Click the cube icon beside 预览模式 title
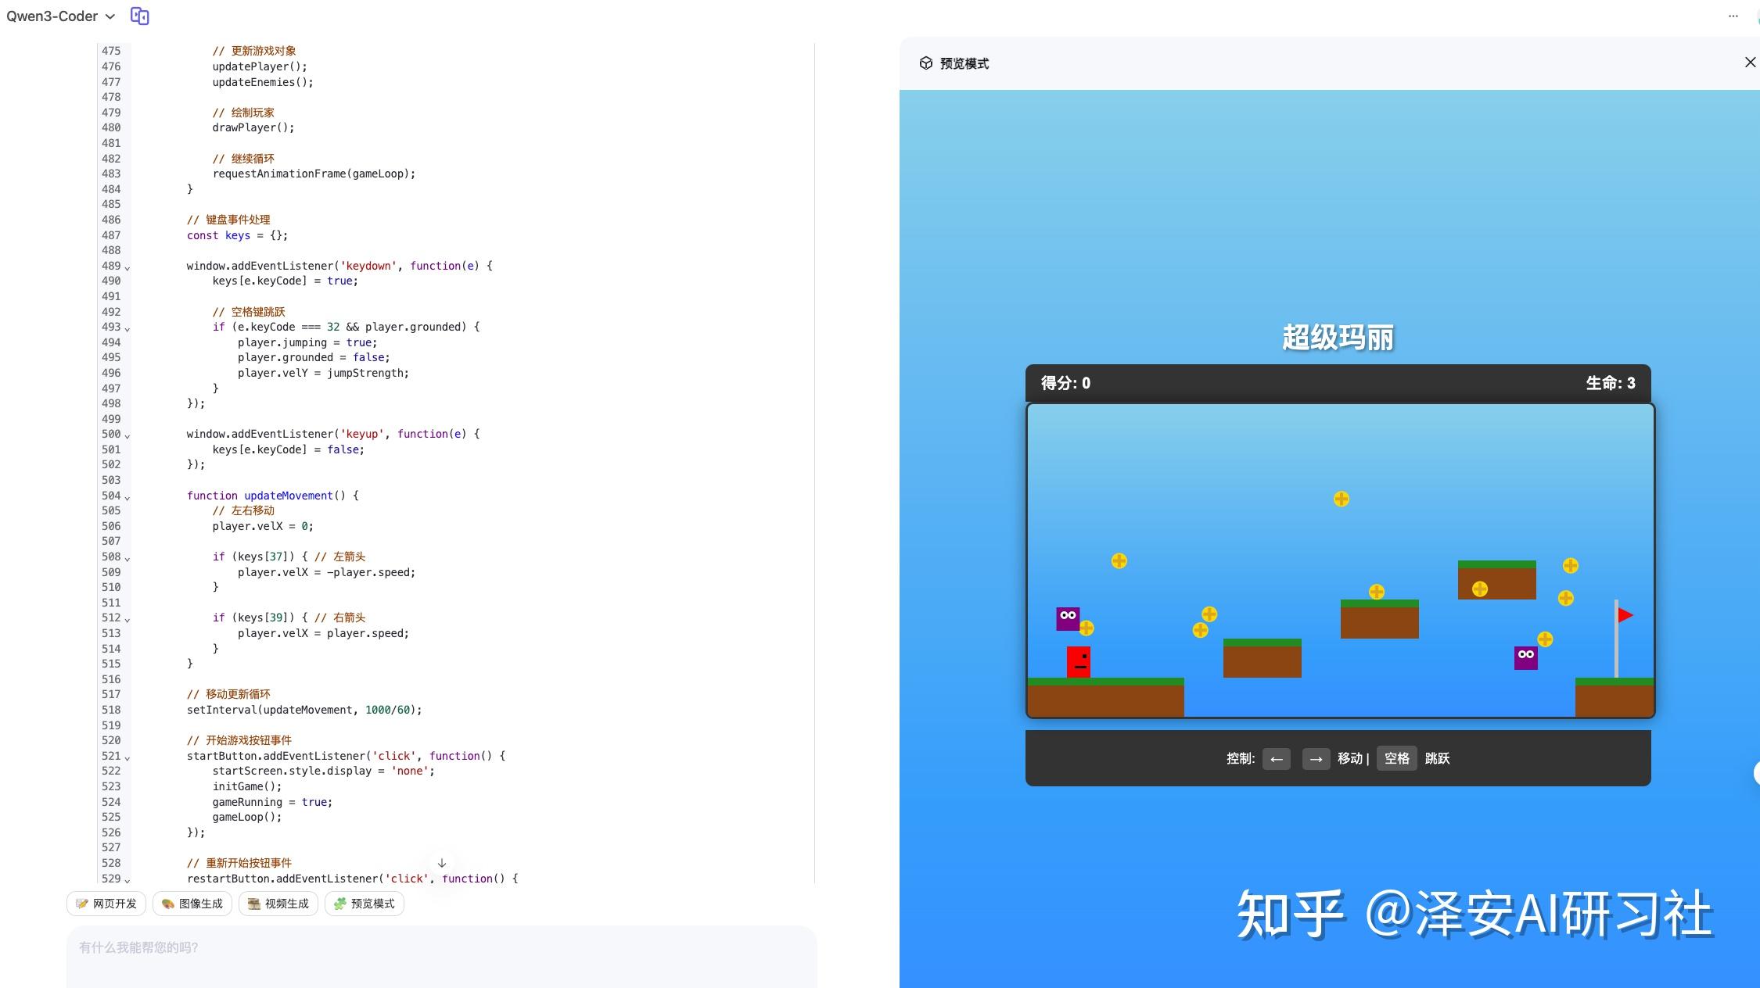This screenshot has width=1760, height=988. tap(925, 63)
